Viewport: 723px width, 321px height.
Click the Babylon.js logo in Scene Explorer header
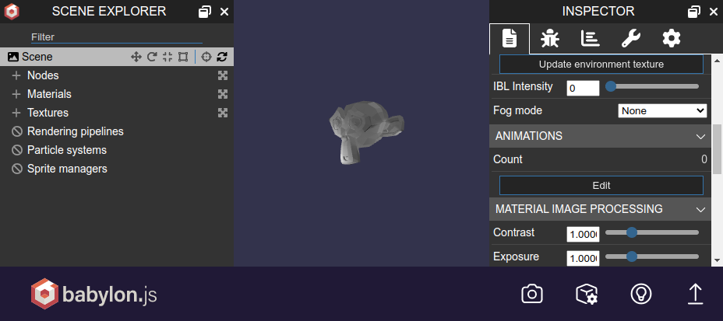(x=12, y=12)
